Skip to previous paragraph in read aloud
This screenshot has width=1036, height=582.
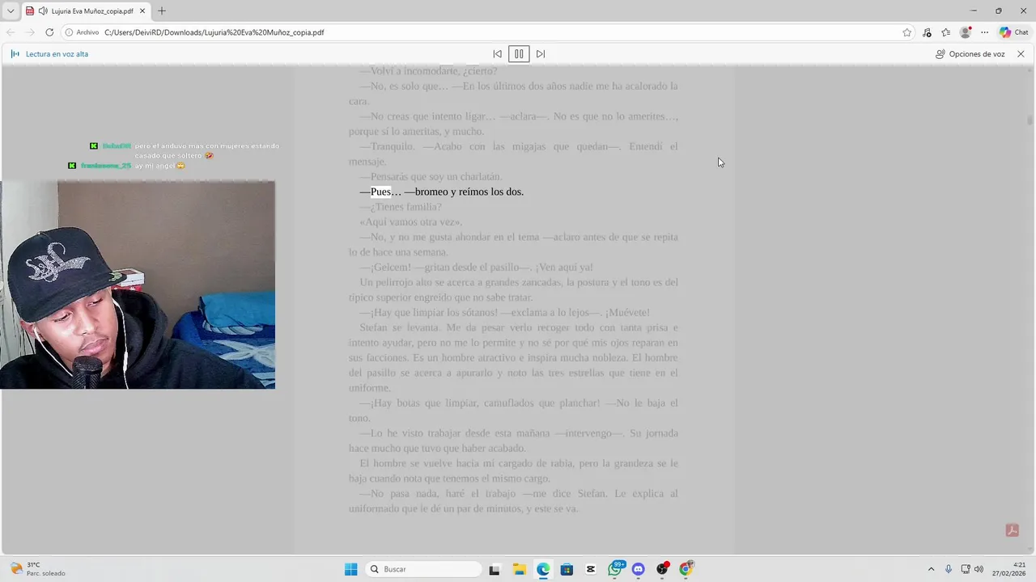coord(497,54)
